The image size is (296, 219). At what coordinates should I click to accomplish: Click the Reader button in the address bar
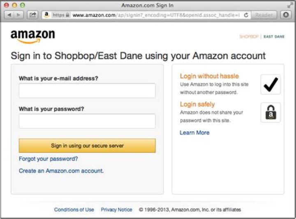coord(264,15)
